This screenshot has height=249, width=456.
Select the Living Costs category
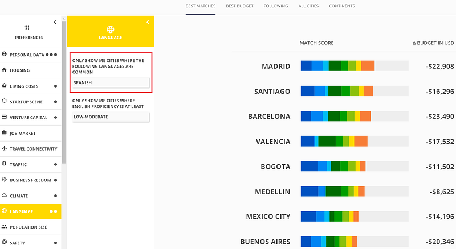coord(31,86)
